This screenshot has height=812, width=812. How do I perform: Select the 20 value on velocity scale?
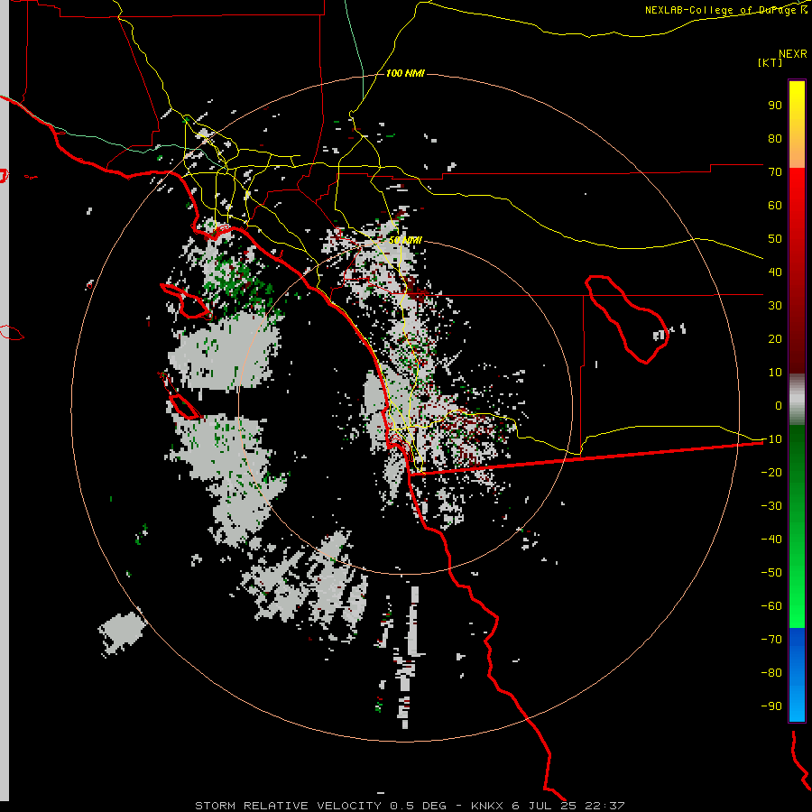(x=775, y=339)
